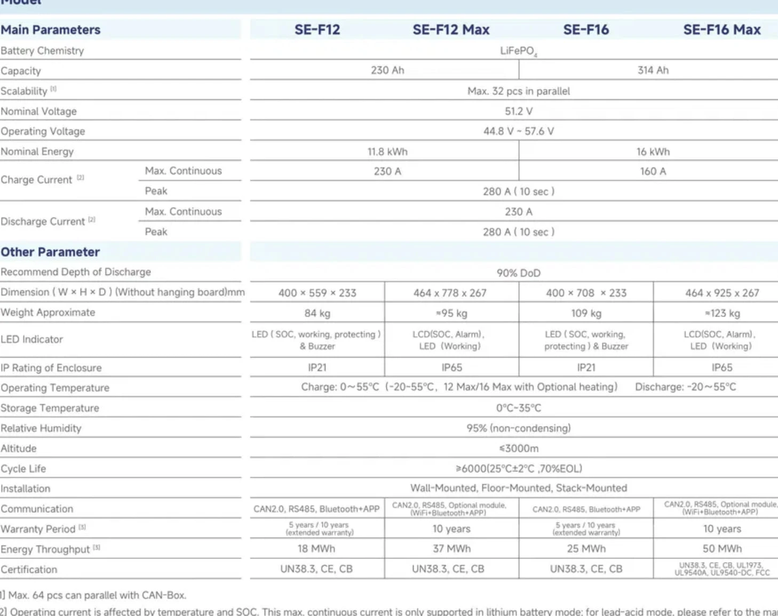Click the 160 A max continuous charge value
The image size is (778, 616).
[x=653, y=171]
